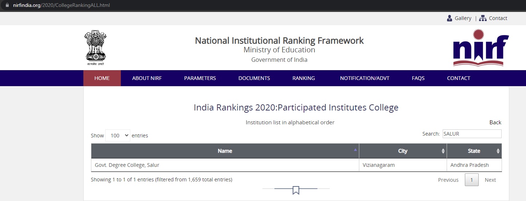The width and height of the screenshot is (526, 201).
Task: Click Showing 1 to 1 entries text
Action: click(162, 180)
